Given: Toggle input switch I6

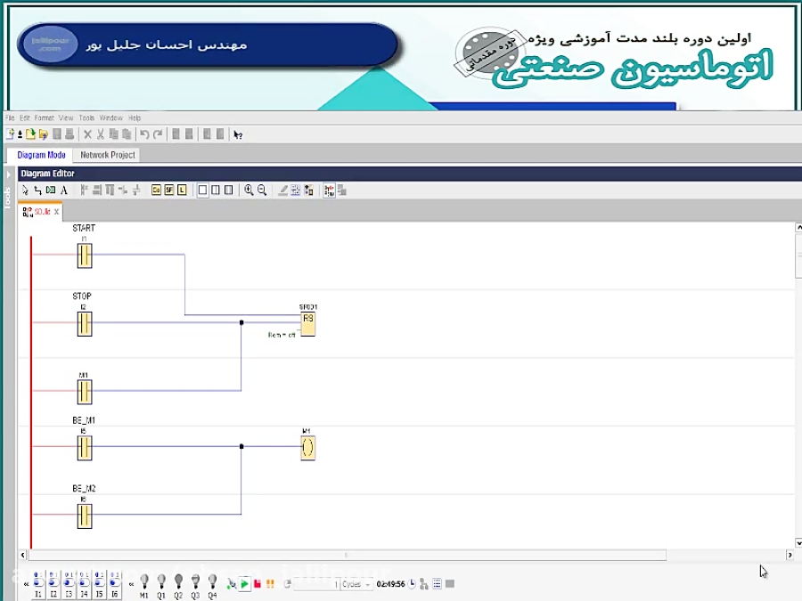Looking at the screenshot, I should (114, 583).
